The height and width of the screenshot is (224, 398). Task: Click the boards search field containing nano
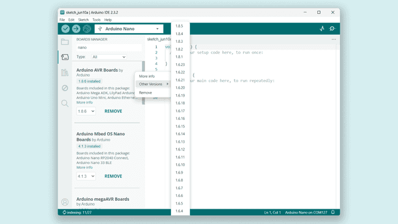pos(109,48)
